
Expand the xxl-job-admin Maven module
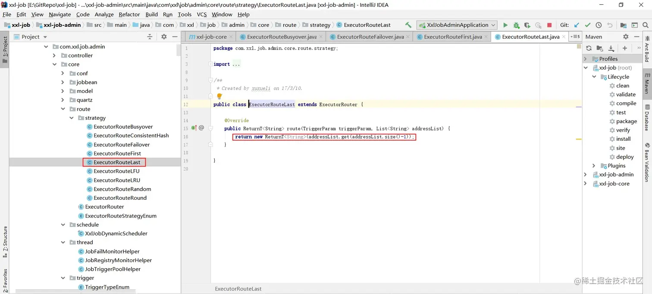point(586,174)
